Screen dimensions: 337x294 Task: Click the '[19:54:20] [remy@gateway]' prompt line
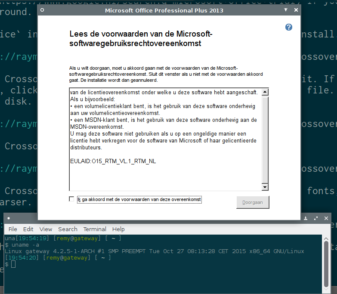58,258
